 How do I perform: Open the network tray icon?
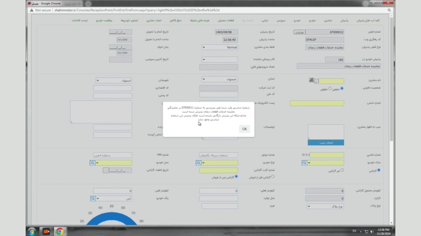coord(366,231)
